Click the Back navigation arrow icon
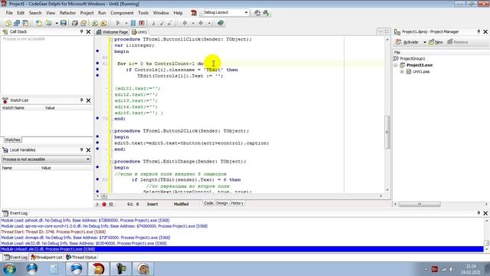This screenshot has width=490, height=276. tap(185, 23)
